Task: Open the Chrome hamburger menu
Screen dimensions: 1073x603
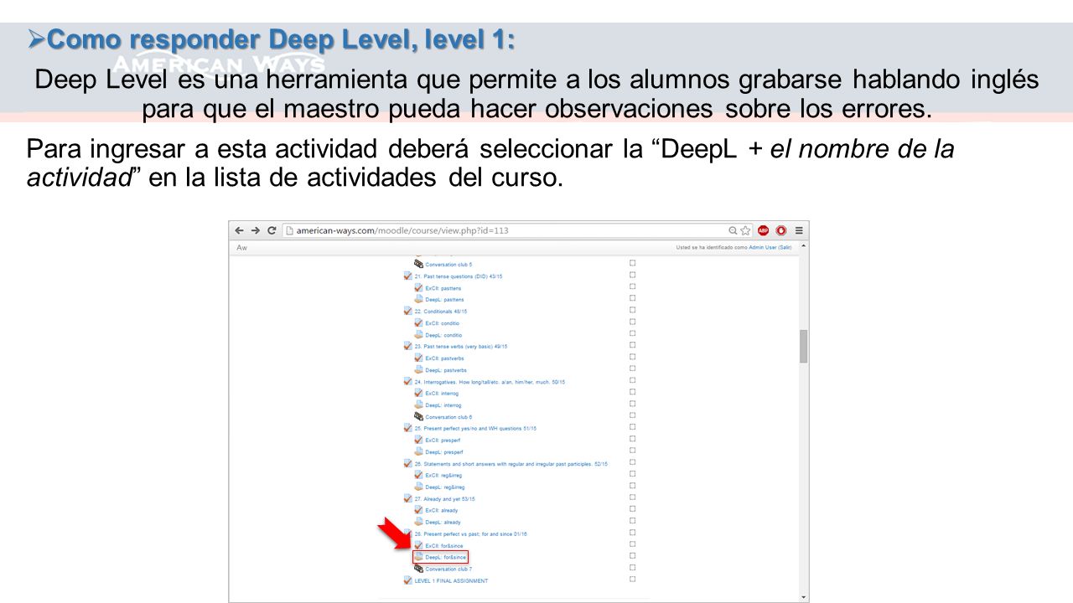Action: pos(800,230)
